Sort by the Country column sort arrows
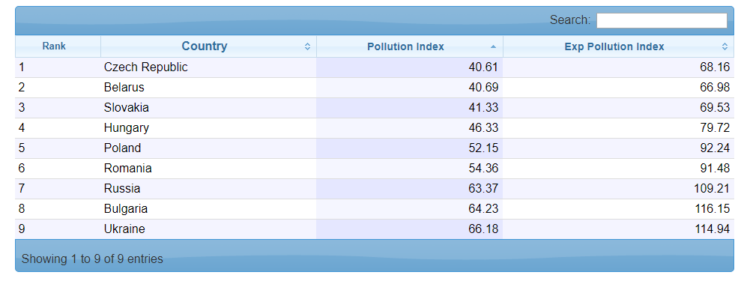741x281 pixels. tap(307, 46)
